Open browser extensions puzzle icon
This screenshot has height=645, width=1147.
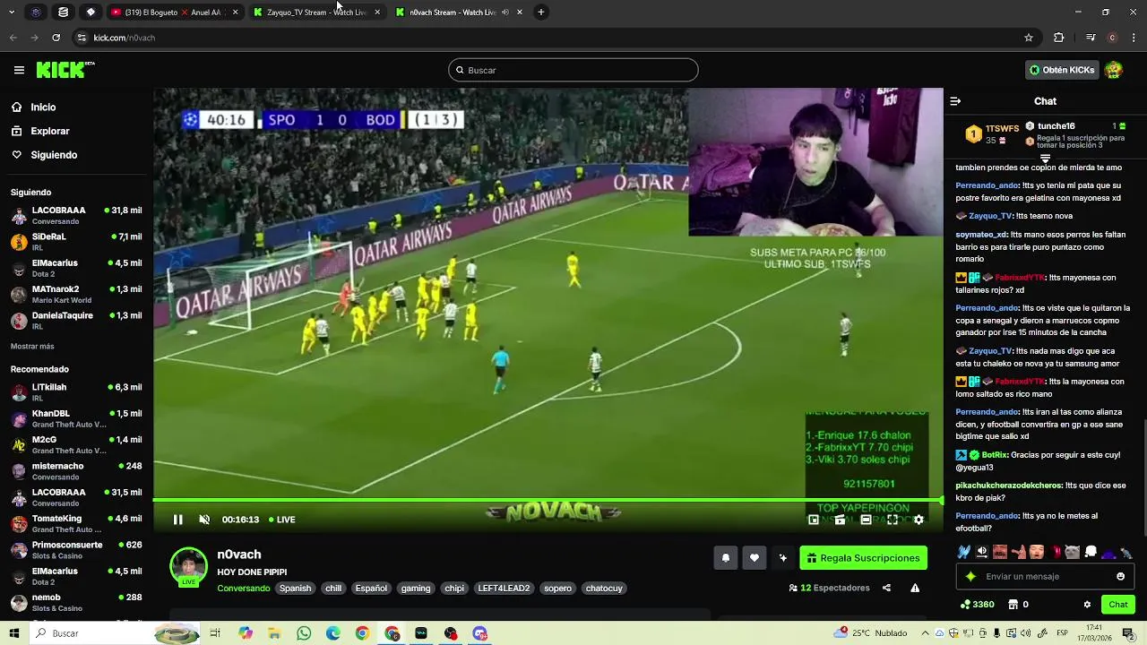(1059, 38)
